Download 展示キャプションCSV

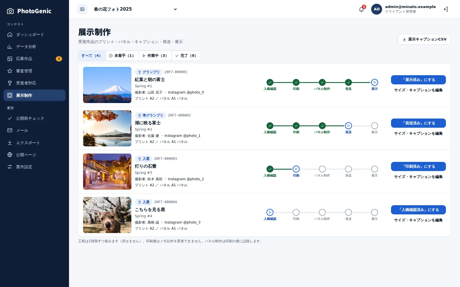point(424,39)
